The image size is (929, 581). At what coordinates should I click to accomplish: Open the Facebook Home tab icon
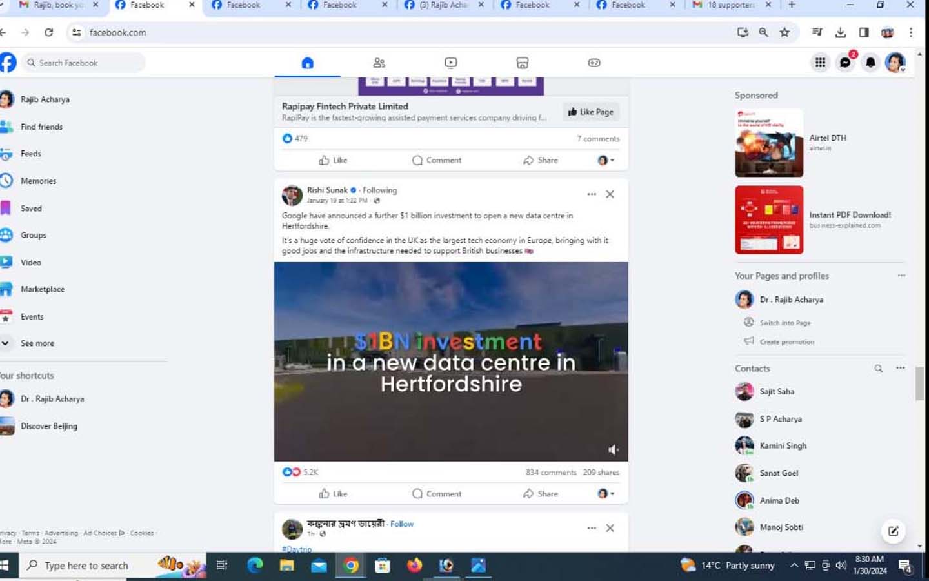(307, 63)
